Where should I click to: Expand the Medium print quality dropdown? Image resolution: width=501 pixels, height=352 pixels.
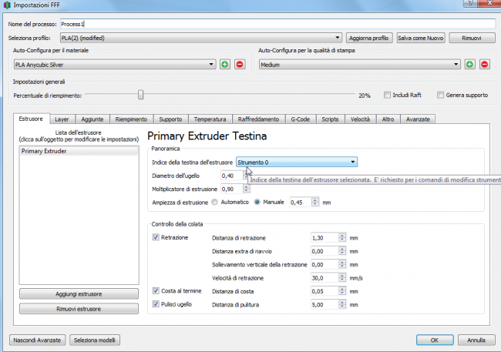pos(359,64)
